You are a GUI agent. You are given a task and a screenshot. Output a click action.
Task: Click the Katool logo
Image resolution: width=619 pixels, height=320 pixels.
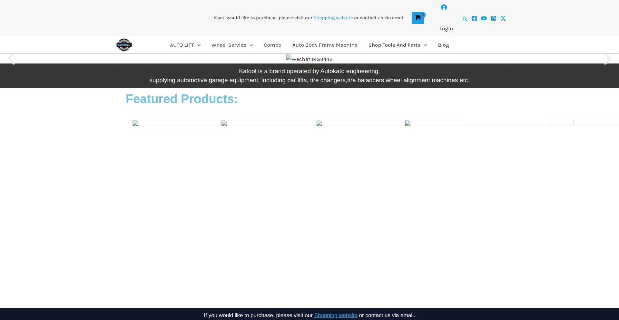124,45
